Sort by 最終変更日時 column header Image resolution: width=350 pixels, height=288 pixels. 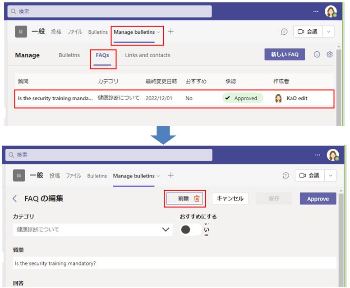(161, 81)
